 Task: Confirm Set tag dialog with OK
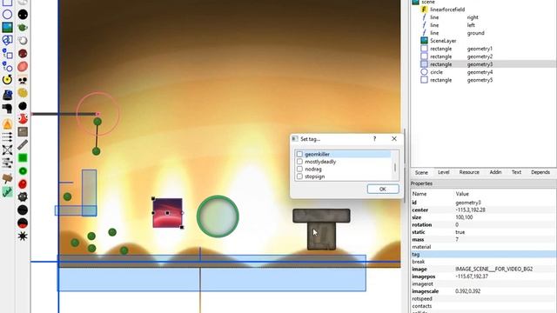click(x=383, y=190)
